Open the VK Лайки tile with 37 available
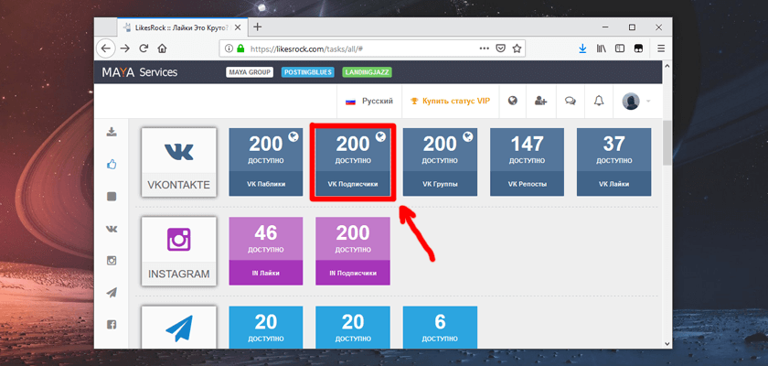This screenshot has height=366, width=768. point(613,162)
